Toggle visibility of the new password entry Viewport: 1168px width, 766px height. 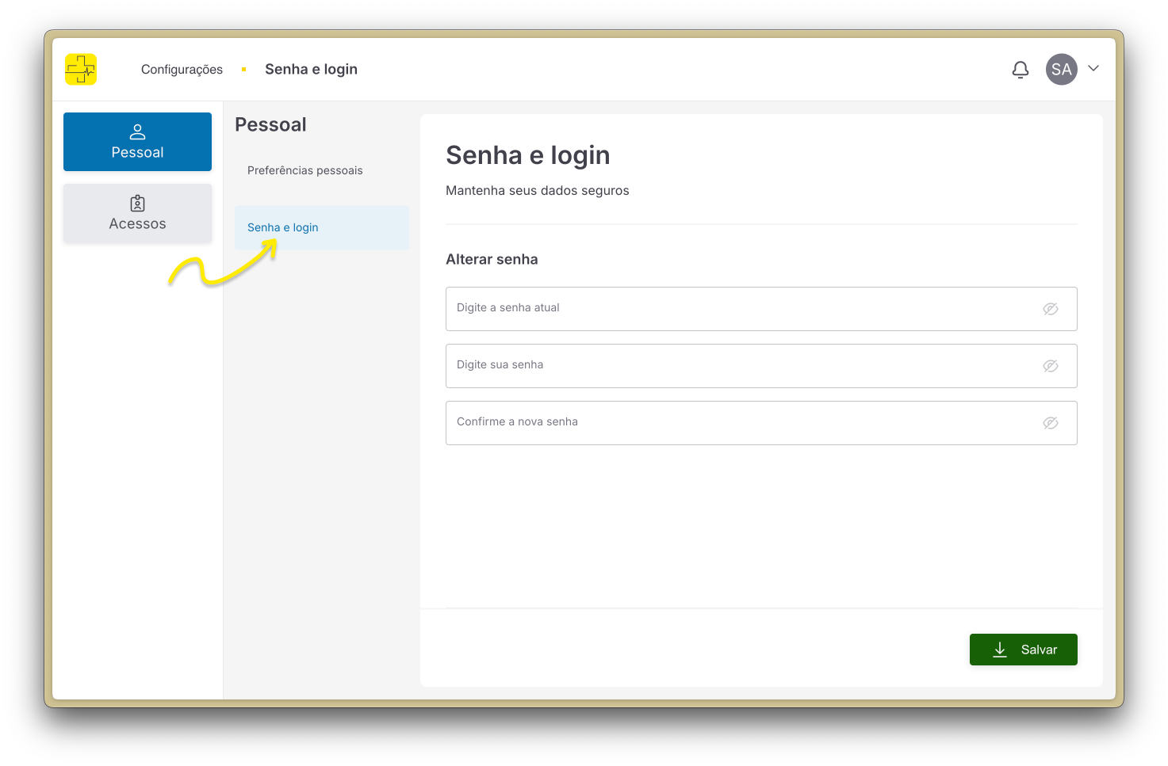[x=1051, y=366]
